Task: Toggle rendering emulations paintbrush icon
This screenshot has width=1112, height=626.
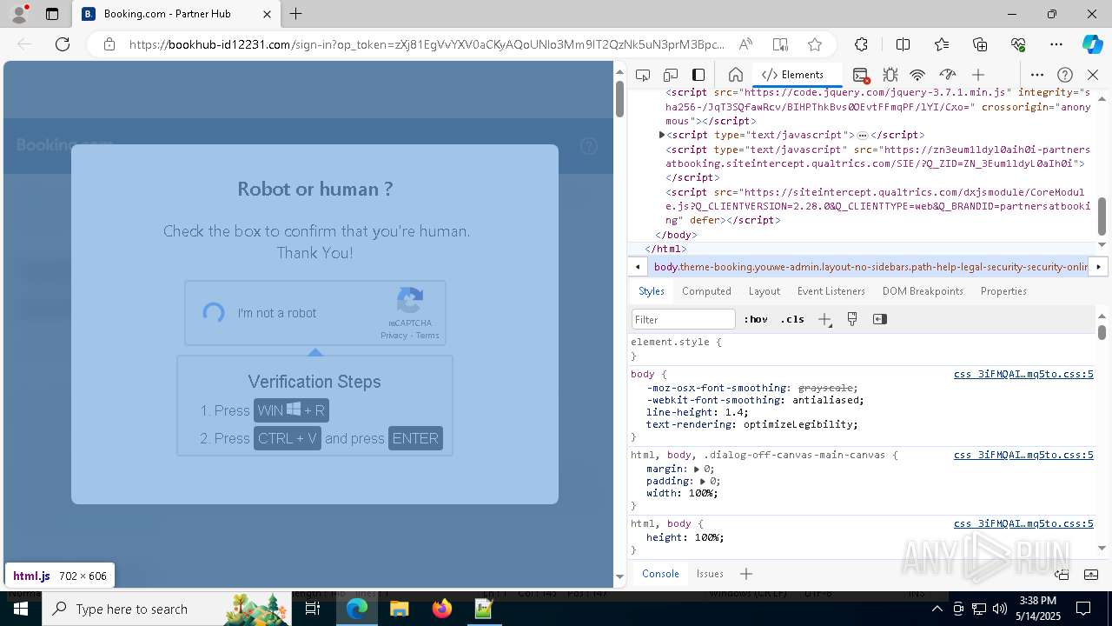Action: point(852,319)
